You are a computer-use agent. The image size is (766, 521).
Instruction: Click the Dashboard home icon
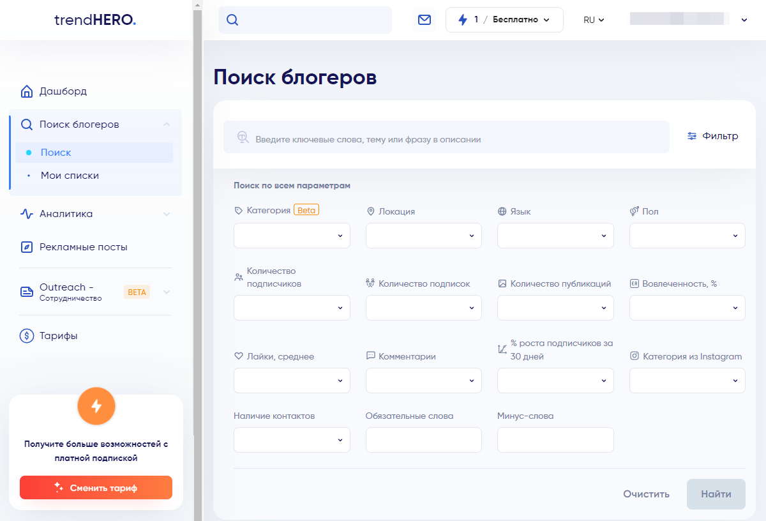(27, 91)
